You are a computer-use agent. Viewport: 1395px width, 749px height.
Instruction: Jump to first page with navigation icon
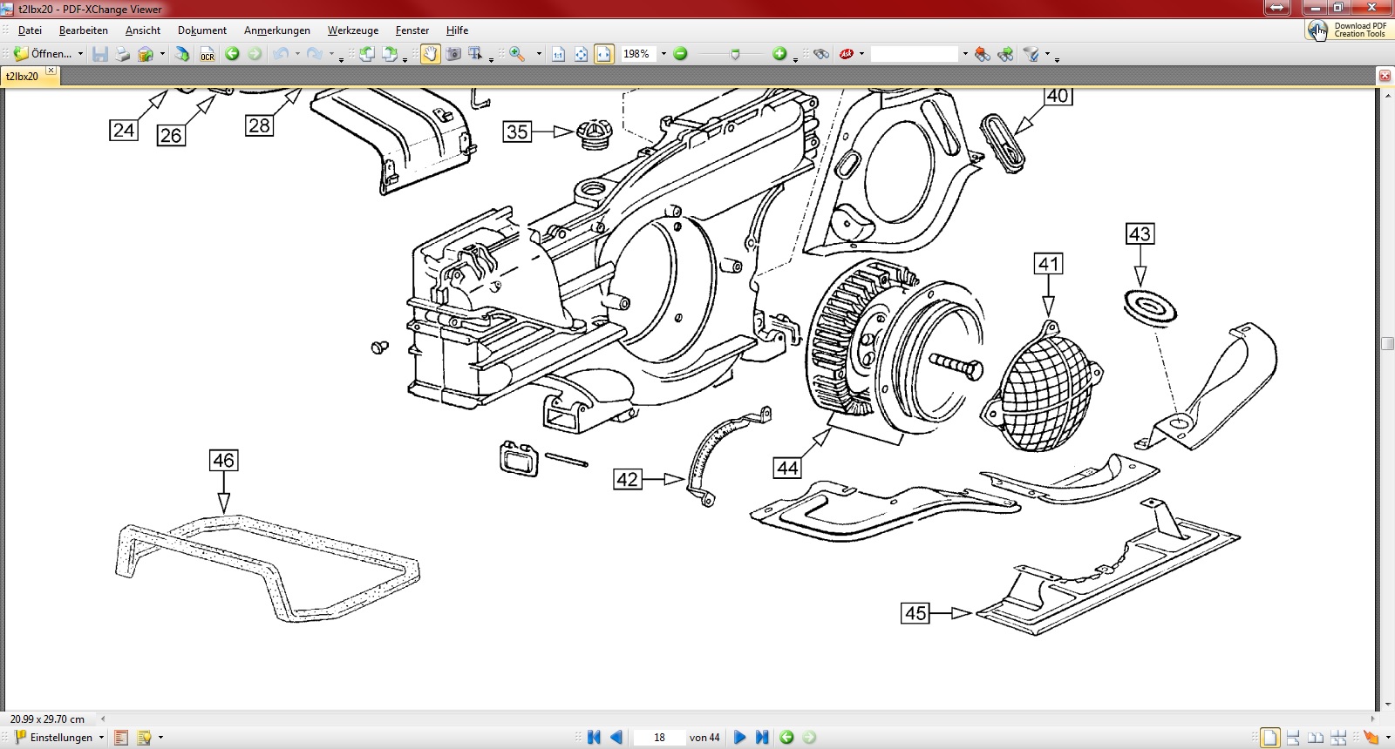(594, 738)
